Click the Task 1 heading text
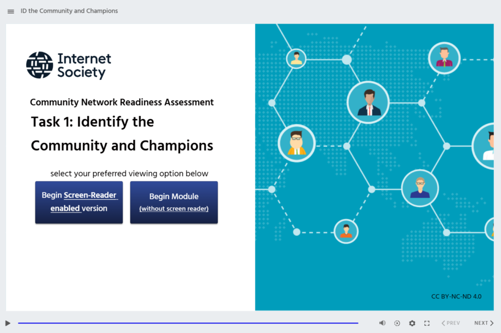 [92, 122]
